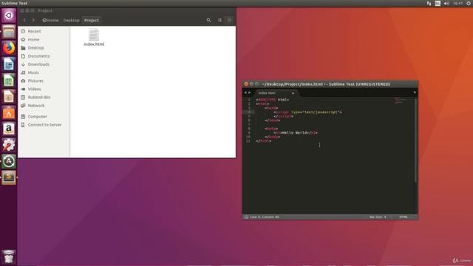Go to Home in the path bar
Viewport: 473px width, 266px height.
tap(51, 20)
